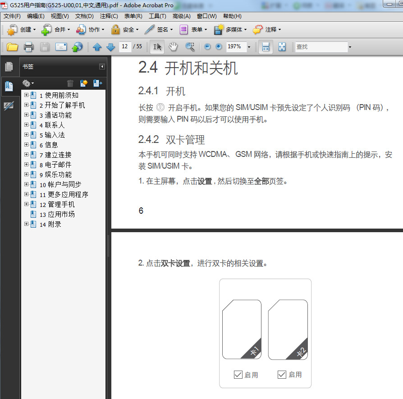This screenshot has height=399, width=403.
Task: Delete the selected bookmark
Action: (70, 83)
